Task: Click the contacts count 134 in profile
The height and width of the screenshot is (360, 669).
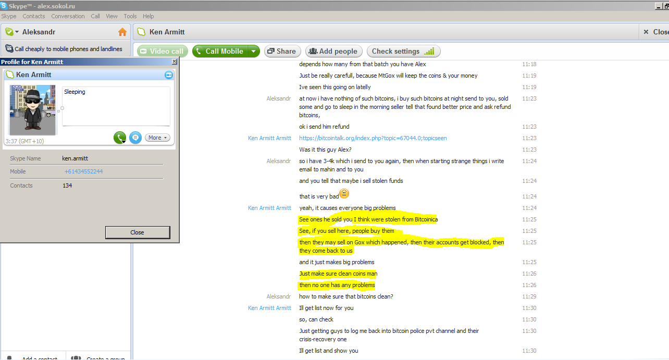Action: coord(67,185)
